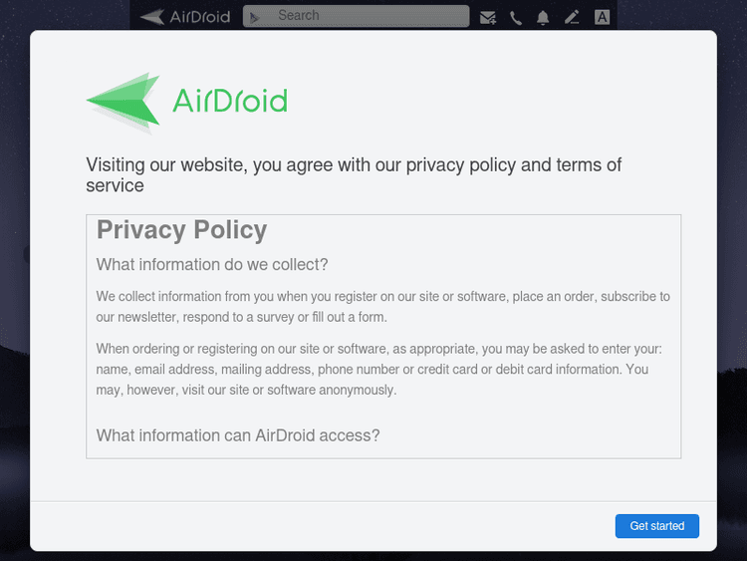Click the green AirDroid wordmark text
This screenshot has width=747, height=561.
229,101
